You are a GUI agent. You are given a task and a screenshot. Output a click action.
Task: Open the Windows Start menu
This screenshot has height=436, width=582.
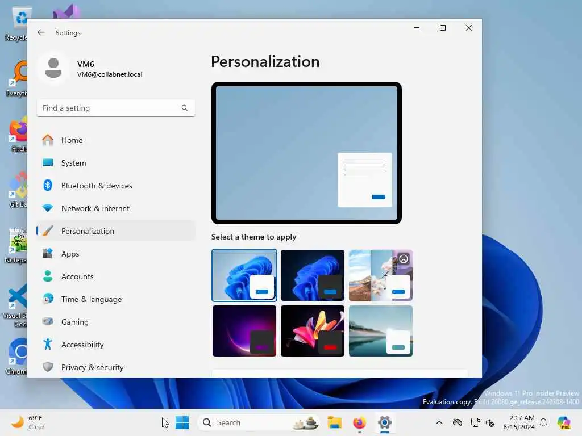pos(182,422)
